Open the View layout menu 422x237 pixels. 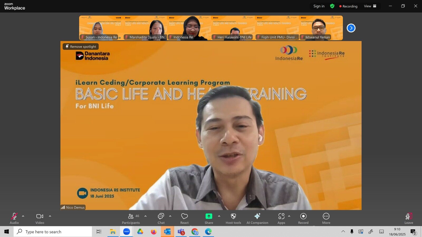point(370,6)
